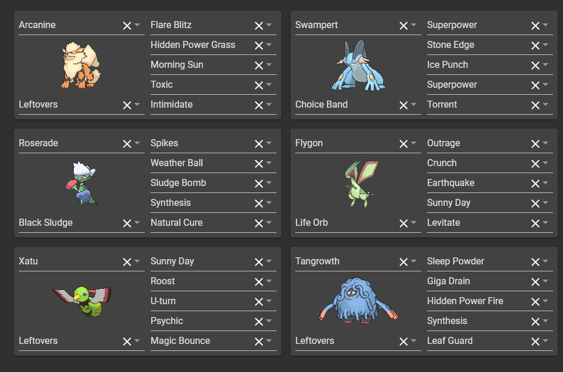
Task: Clear the Ice Punch move
Action: pyautogui.click(x=535, y=66)
